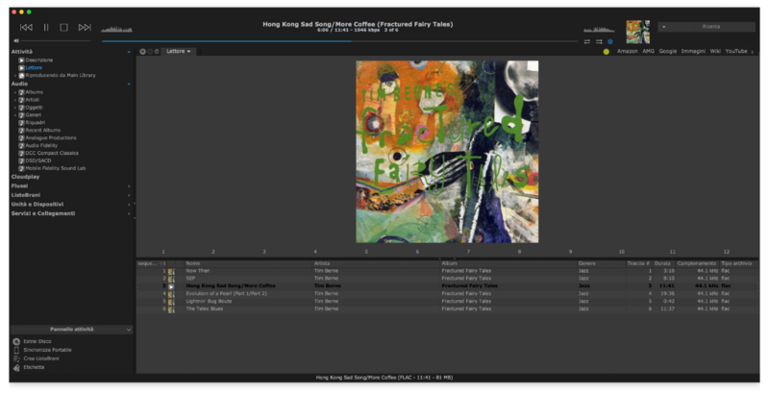This screenshot has height=393, width=769.
Task: Open the Wiki link
Action: [715, 51]
